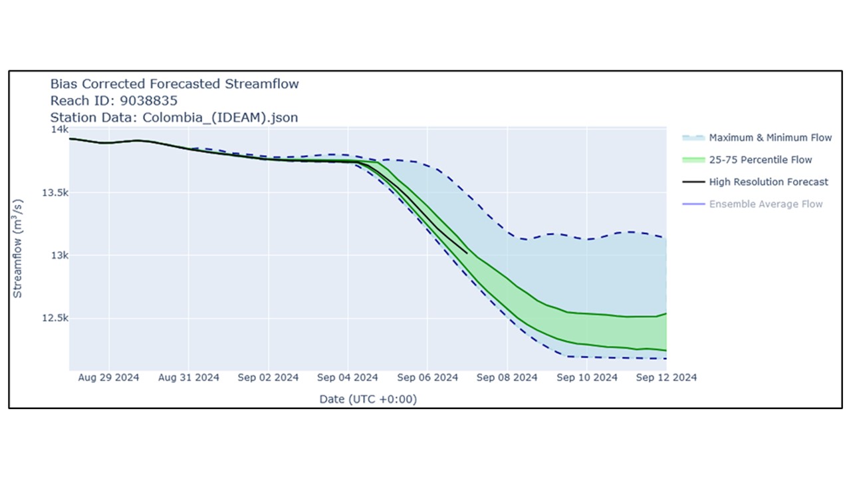851x479 pixels.
Task: Click the 'Station Data: Colombia_(IDEAM).json' text
Action: [174, 118]
